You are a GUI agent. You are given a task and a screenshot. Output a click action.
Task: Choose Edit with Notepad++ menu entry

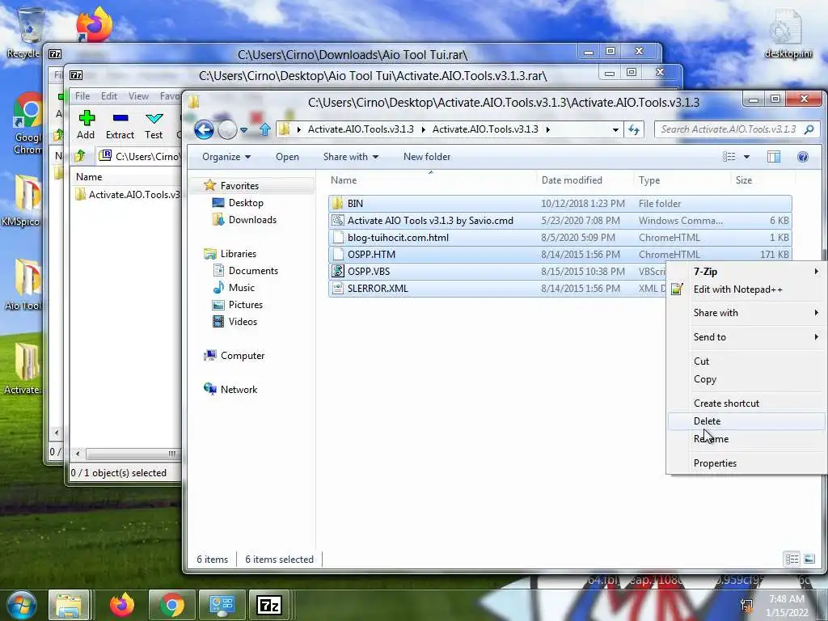pyautogui.click(x=746, y=289)
